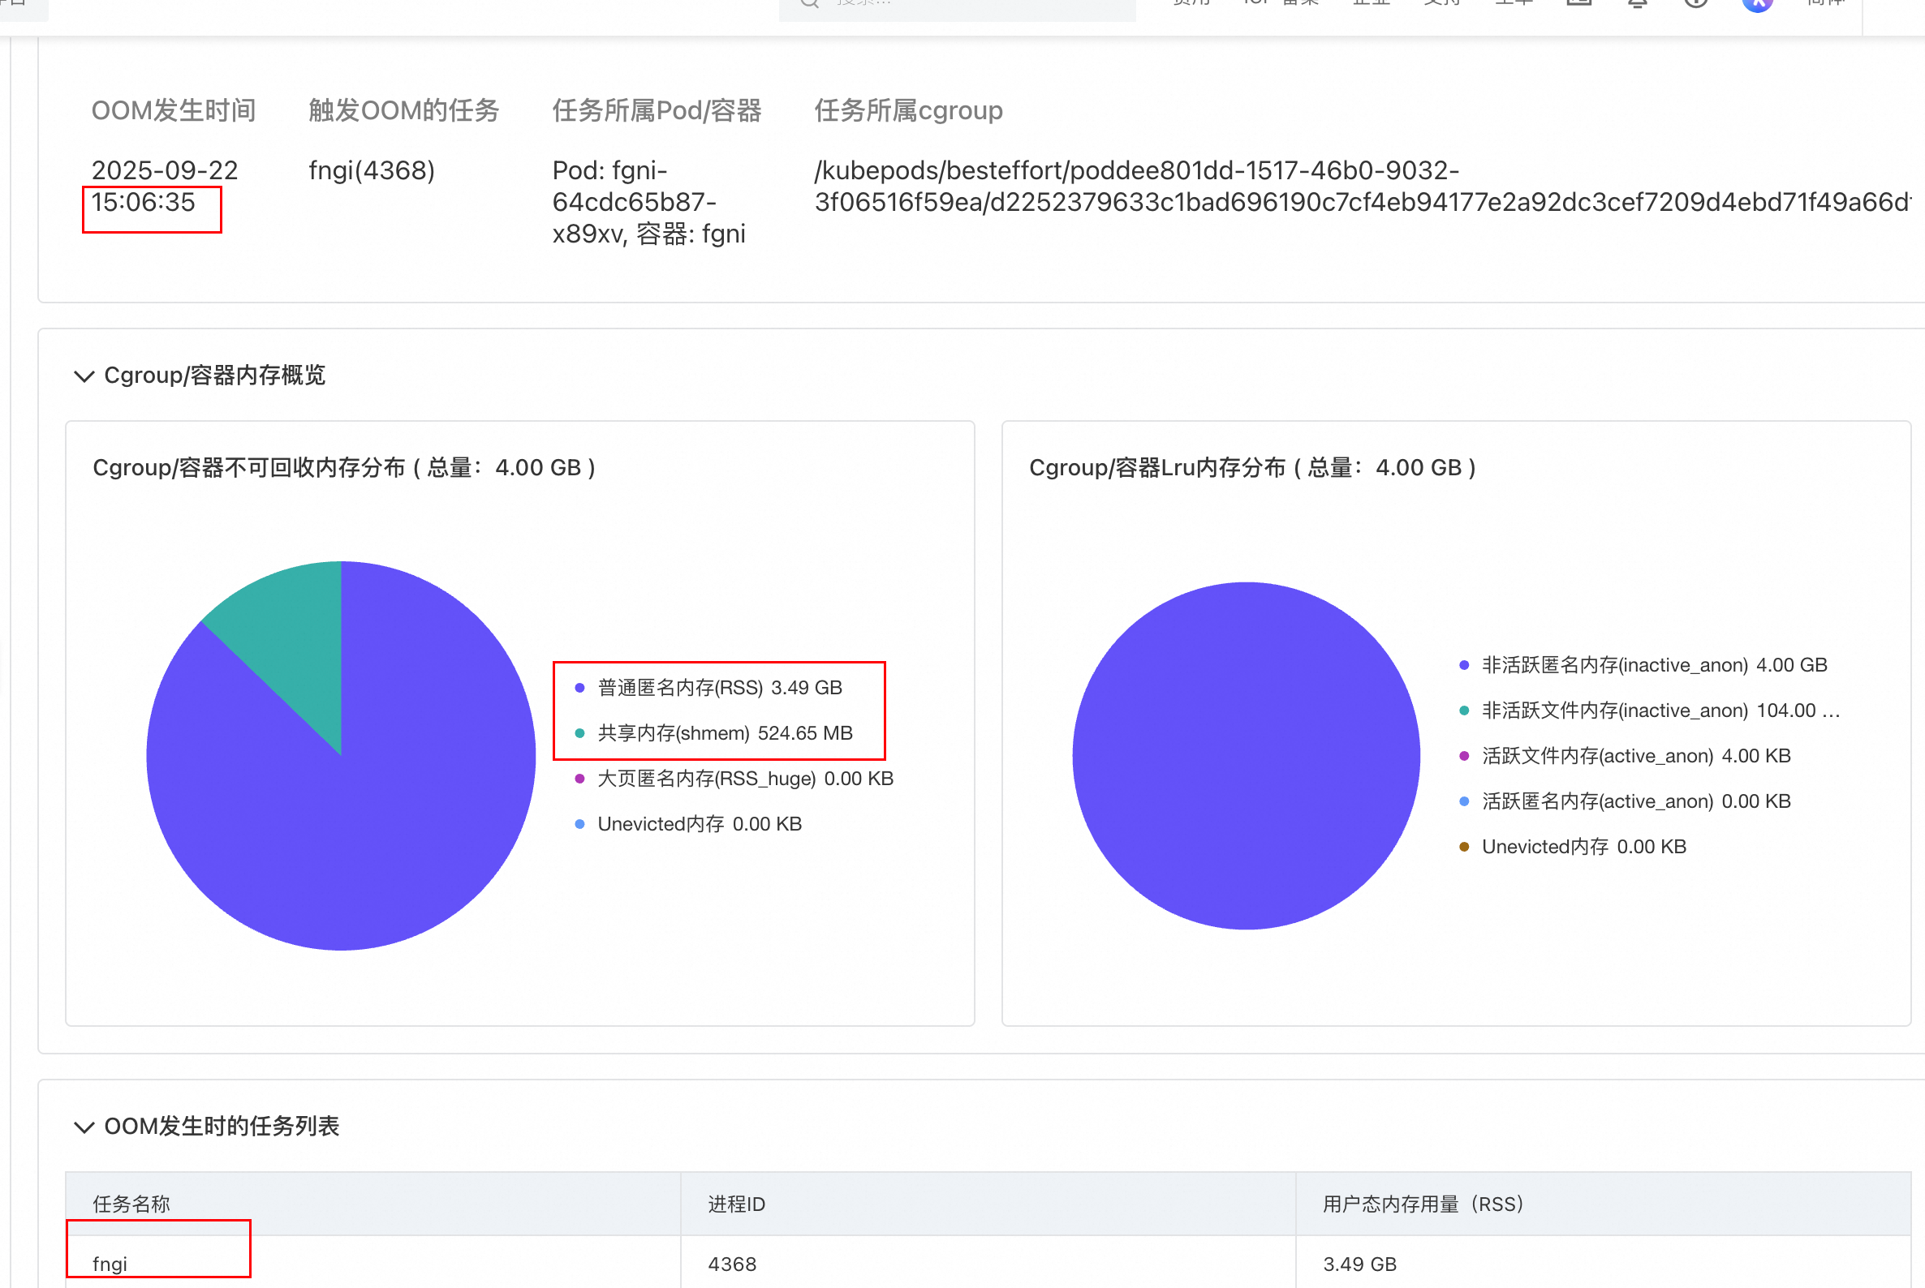
Task: Click the purple dot beside 普通匿名内存(RSS)
Action: point(579,689)
